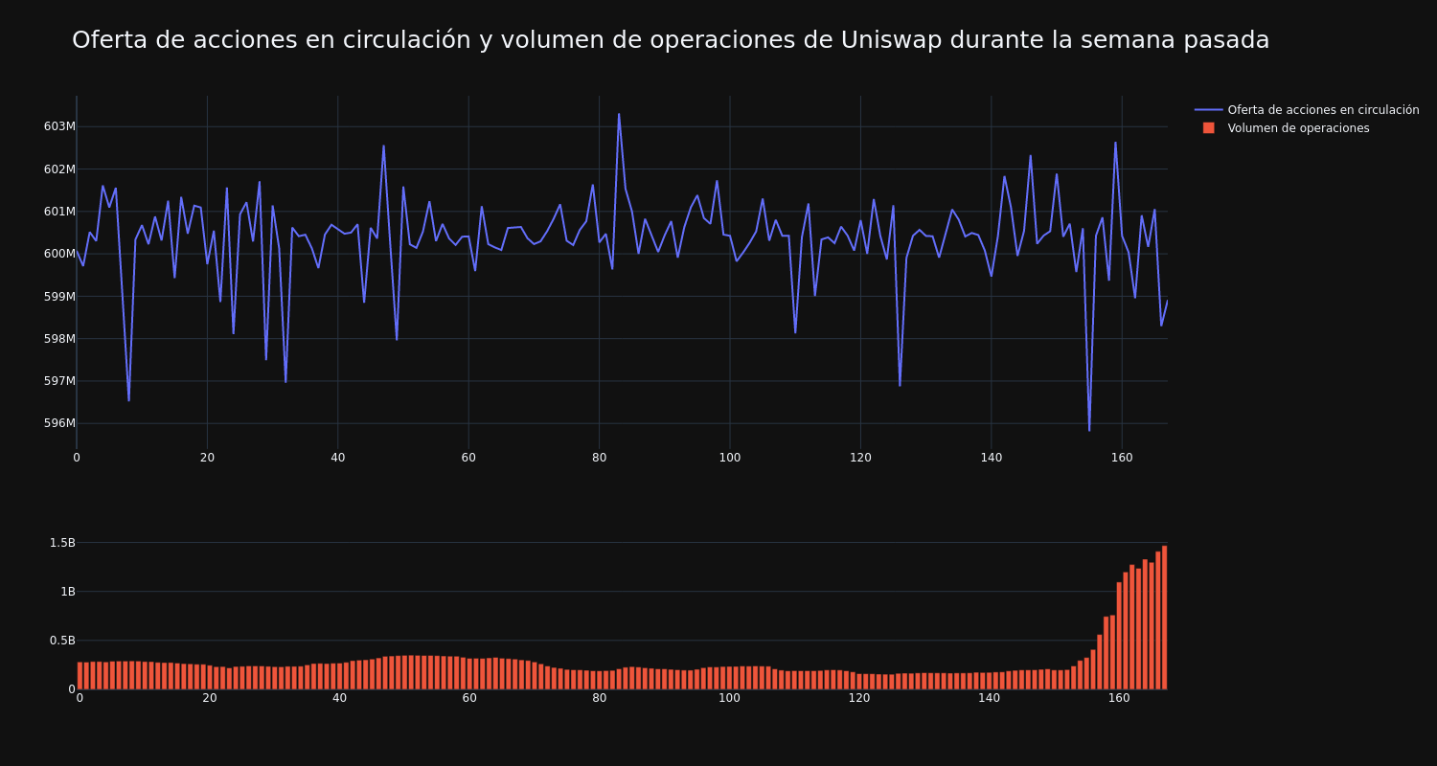This screenshot has width=1437, height=766.
Task: Click the 100 x-axis tick of the bar chart
Action: [x=729, y=698]
